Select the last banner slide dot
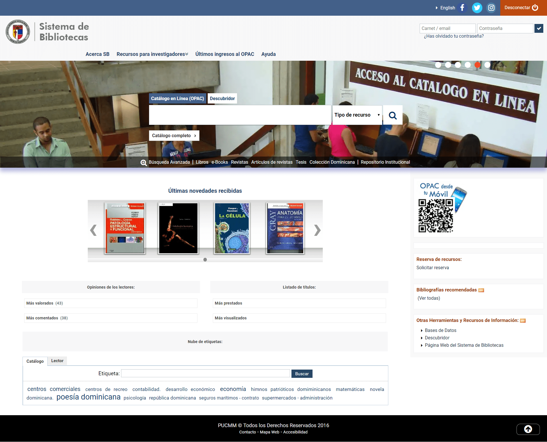This screenshot has width=547, height=442. click(487, 65)
